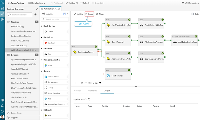This screenshot has width=200, height=120.
Task: Toggle the pin for Factory Resources pane
Action: pos(37,9)
